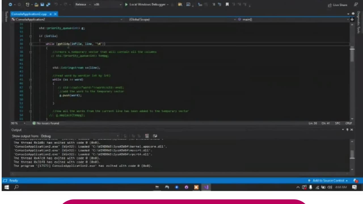Click the notifications icon in status bar
Screen dimensions: 363x204
[x=355, y=180]
